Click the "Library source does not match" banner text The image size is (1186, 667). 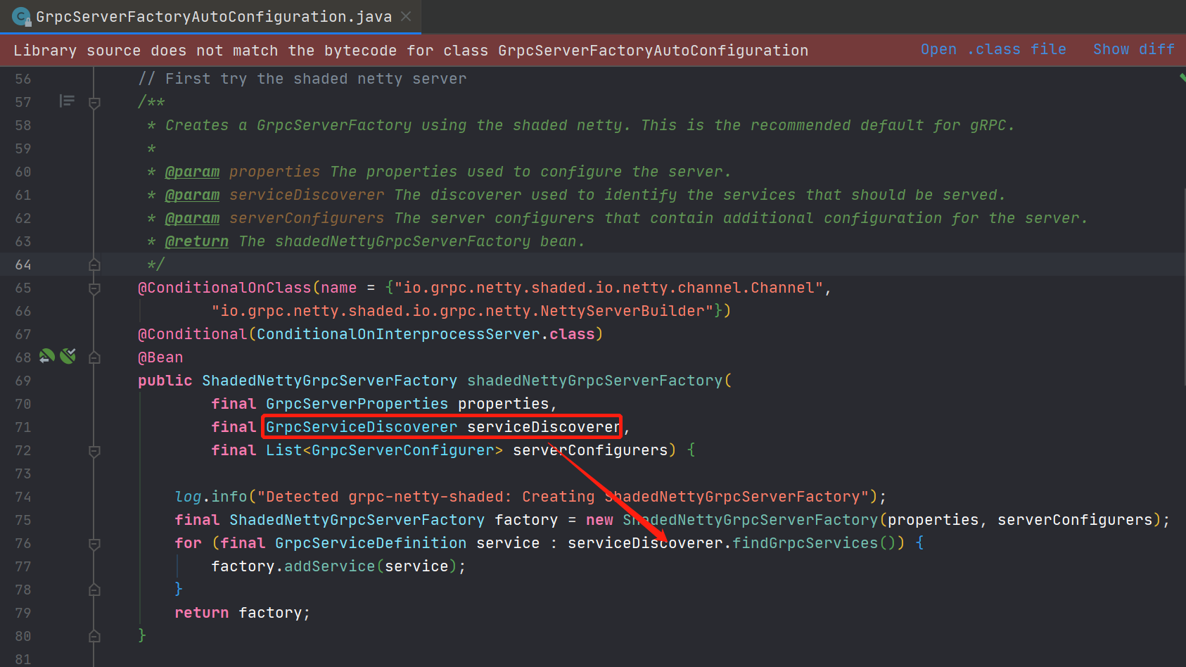coord(411,50)
